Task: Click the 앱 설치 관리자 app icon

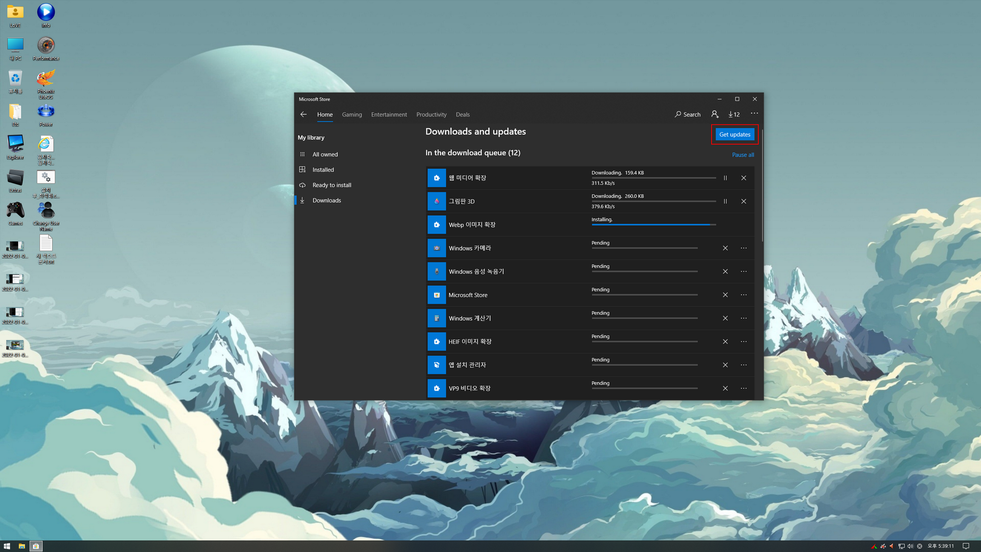Action: click(x=436, y=365)
